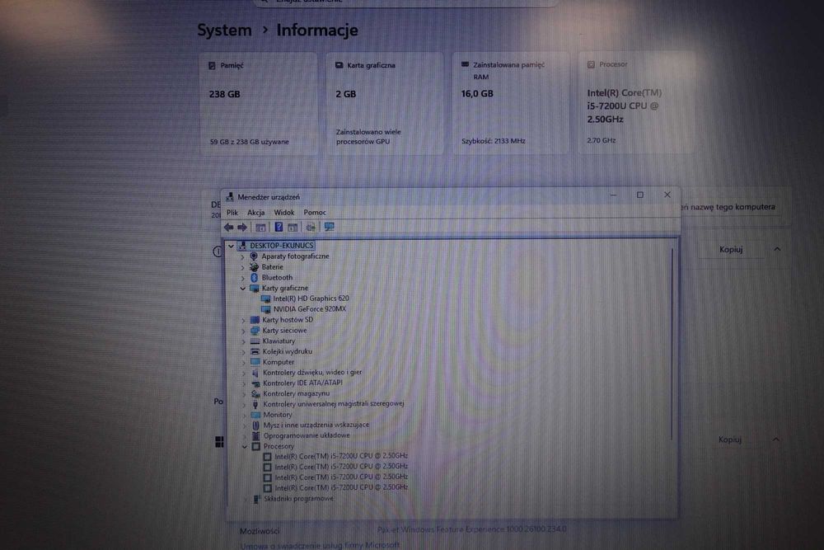Collapse Windows specifications chevron in Settings
This screenshot has width=824, height=550.
[776, 440]
